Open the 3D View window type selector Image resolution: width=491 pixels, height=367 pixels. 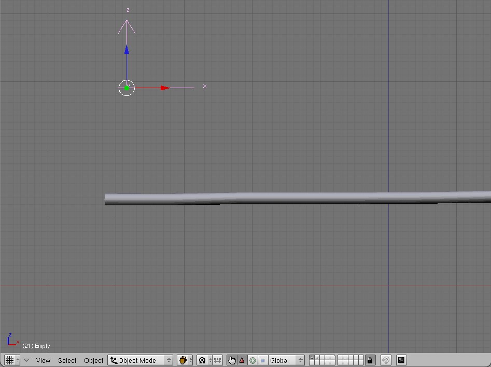click(12, 360)
